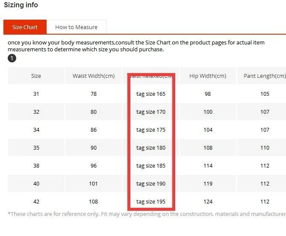286x236 pixels.
Task: Click size 38 cell
Action: pos(36,166)
